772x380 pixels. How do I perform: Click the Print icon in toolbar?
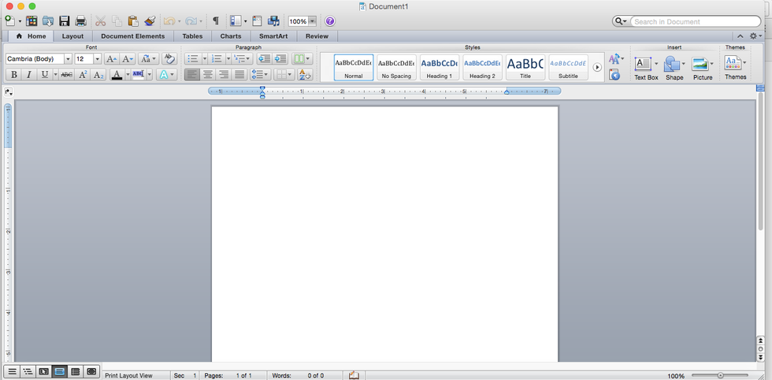click(80, 21)
